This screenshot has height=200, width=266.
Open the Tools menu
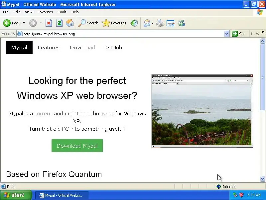pyautogui.click(x=62, y=12)
